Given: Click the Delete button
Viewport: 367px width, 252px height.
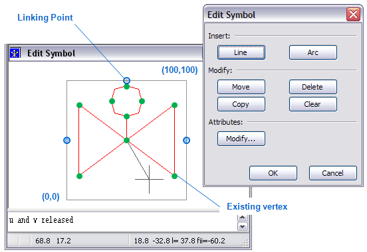Looking at the screenshot, I should click(313, 87).
